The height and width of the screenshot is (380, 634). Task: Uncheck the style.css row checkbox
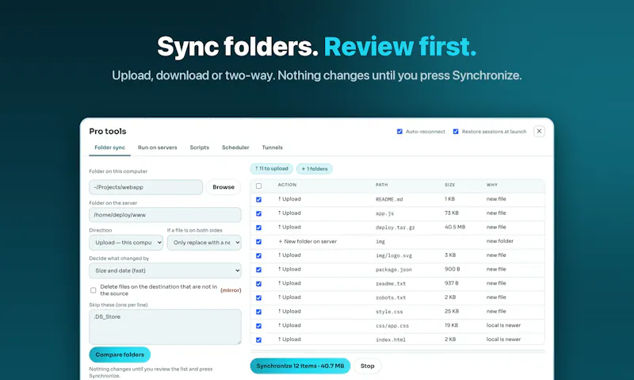coord(259,312)
